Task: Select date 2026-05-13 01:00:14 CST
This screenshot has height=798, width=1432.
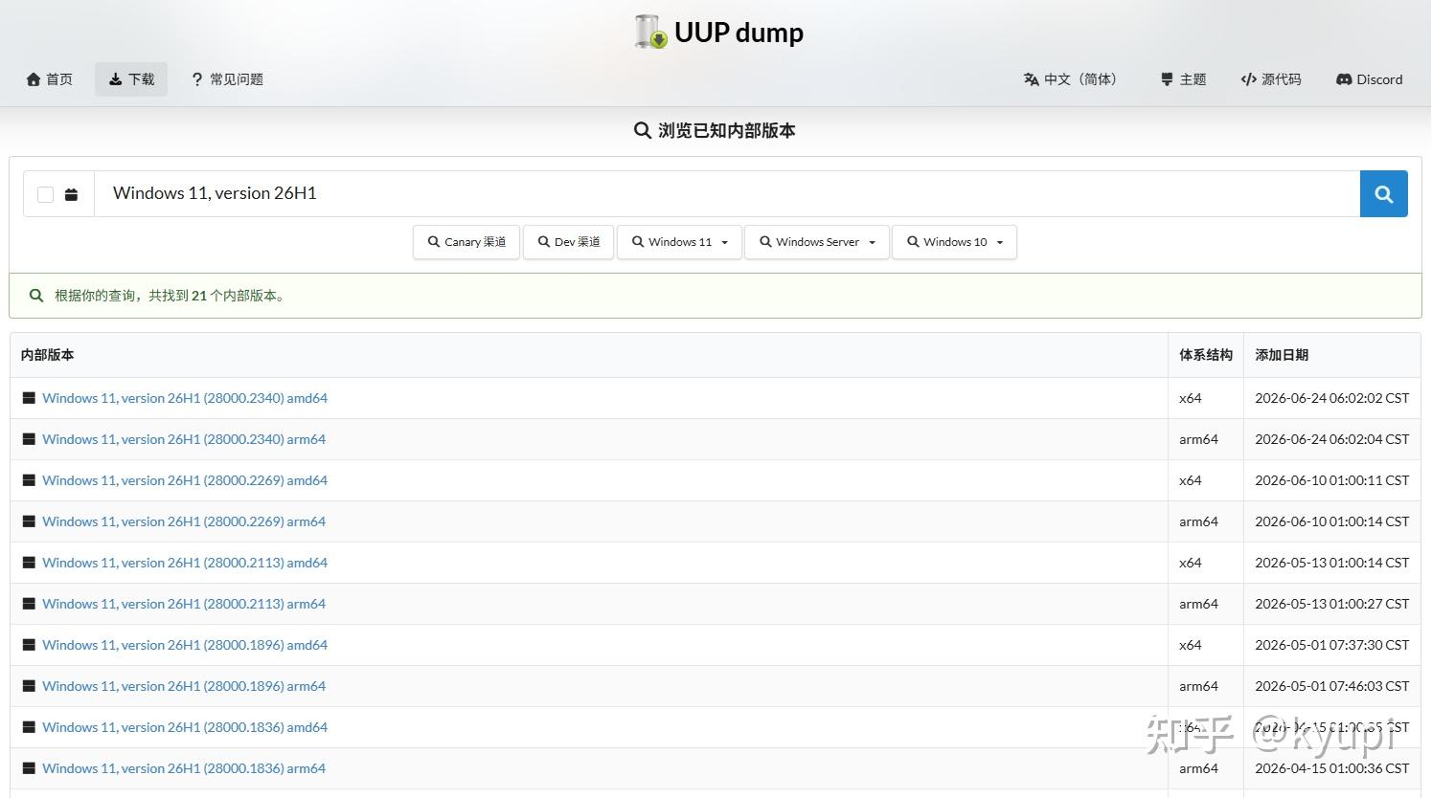Action: pos(1332,563)
